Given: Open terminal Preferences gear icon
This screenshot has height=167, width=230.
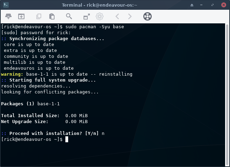Looking at the screenshot, I should coord(100,16).
